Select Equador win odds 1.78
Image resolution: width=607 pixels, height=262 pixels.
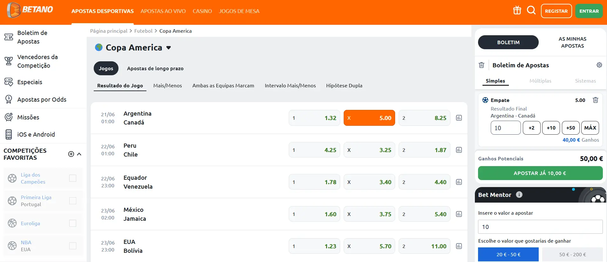pyautogui.click(x=314, y=182)
